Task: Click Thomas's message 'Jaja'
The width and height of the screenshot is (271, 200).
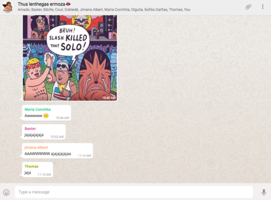Action: 28,173
